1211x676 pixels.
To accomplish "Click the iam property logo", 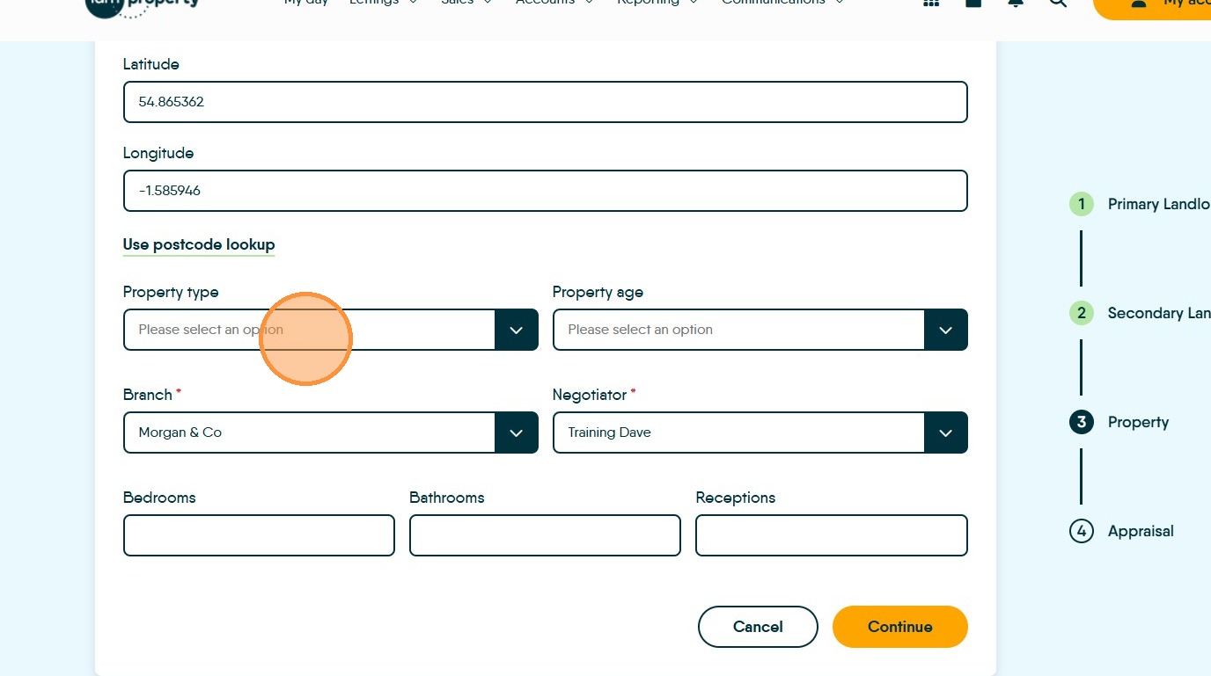I will click(x=143, y=4).
